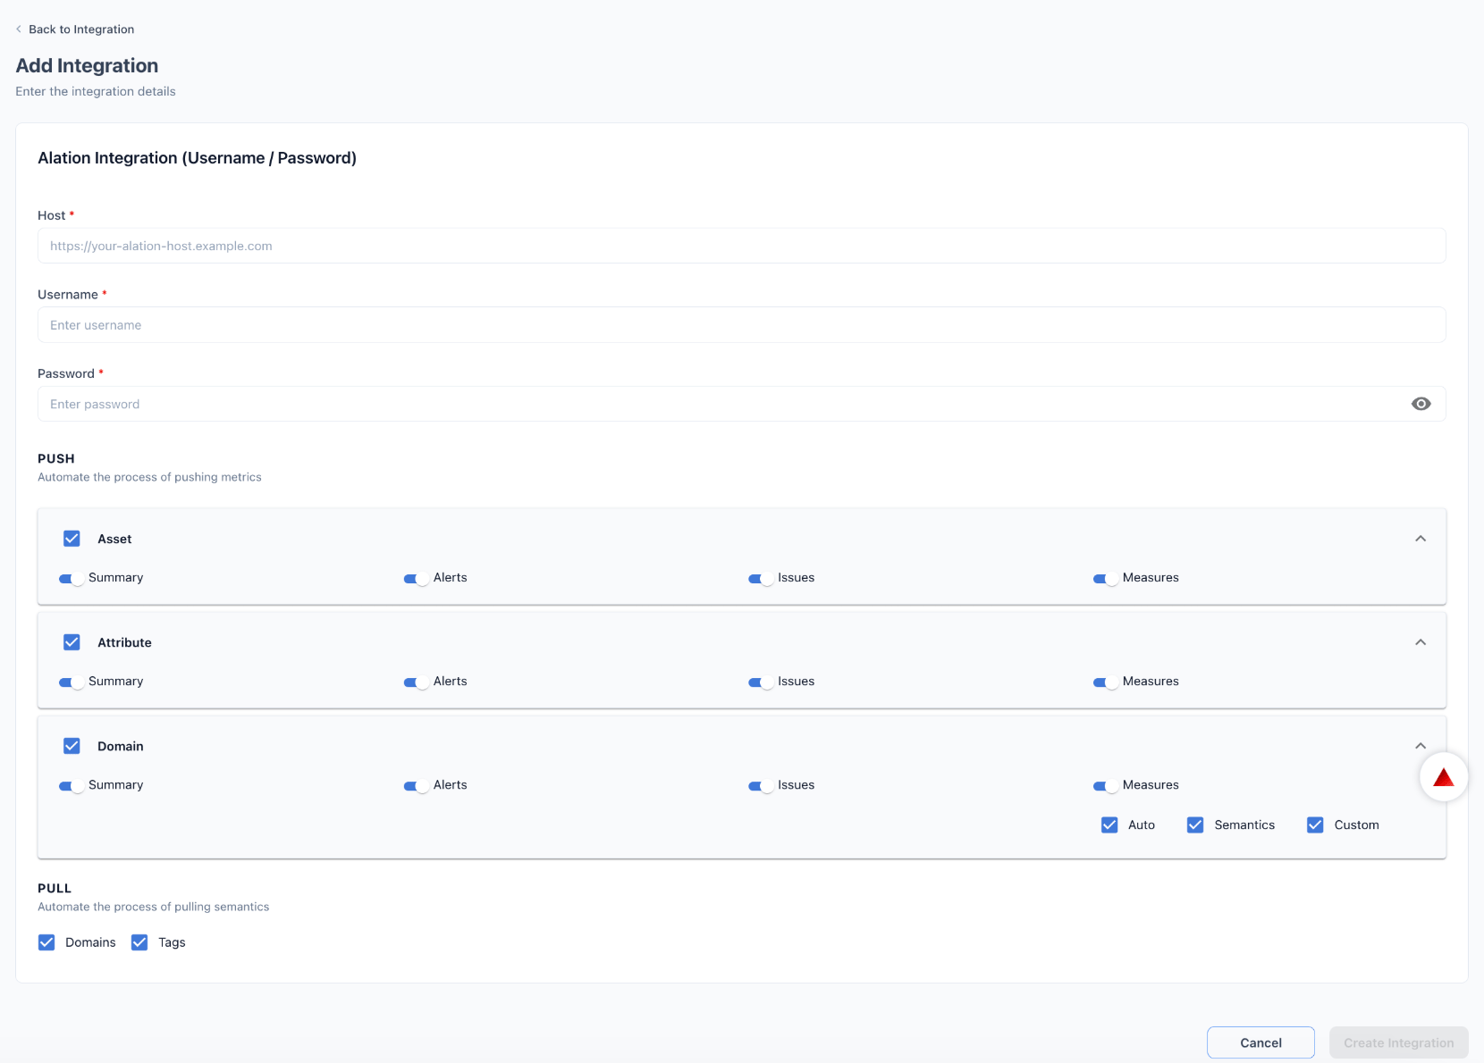Toggle Domain Measures switch
This screenshot has width=1484, height=1063.
1106,786
